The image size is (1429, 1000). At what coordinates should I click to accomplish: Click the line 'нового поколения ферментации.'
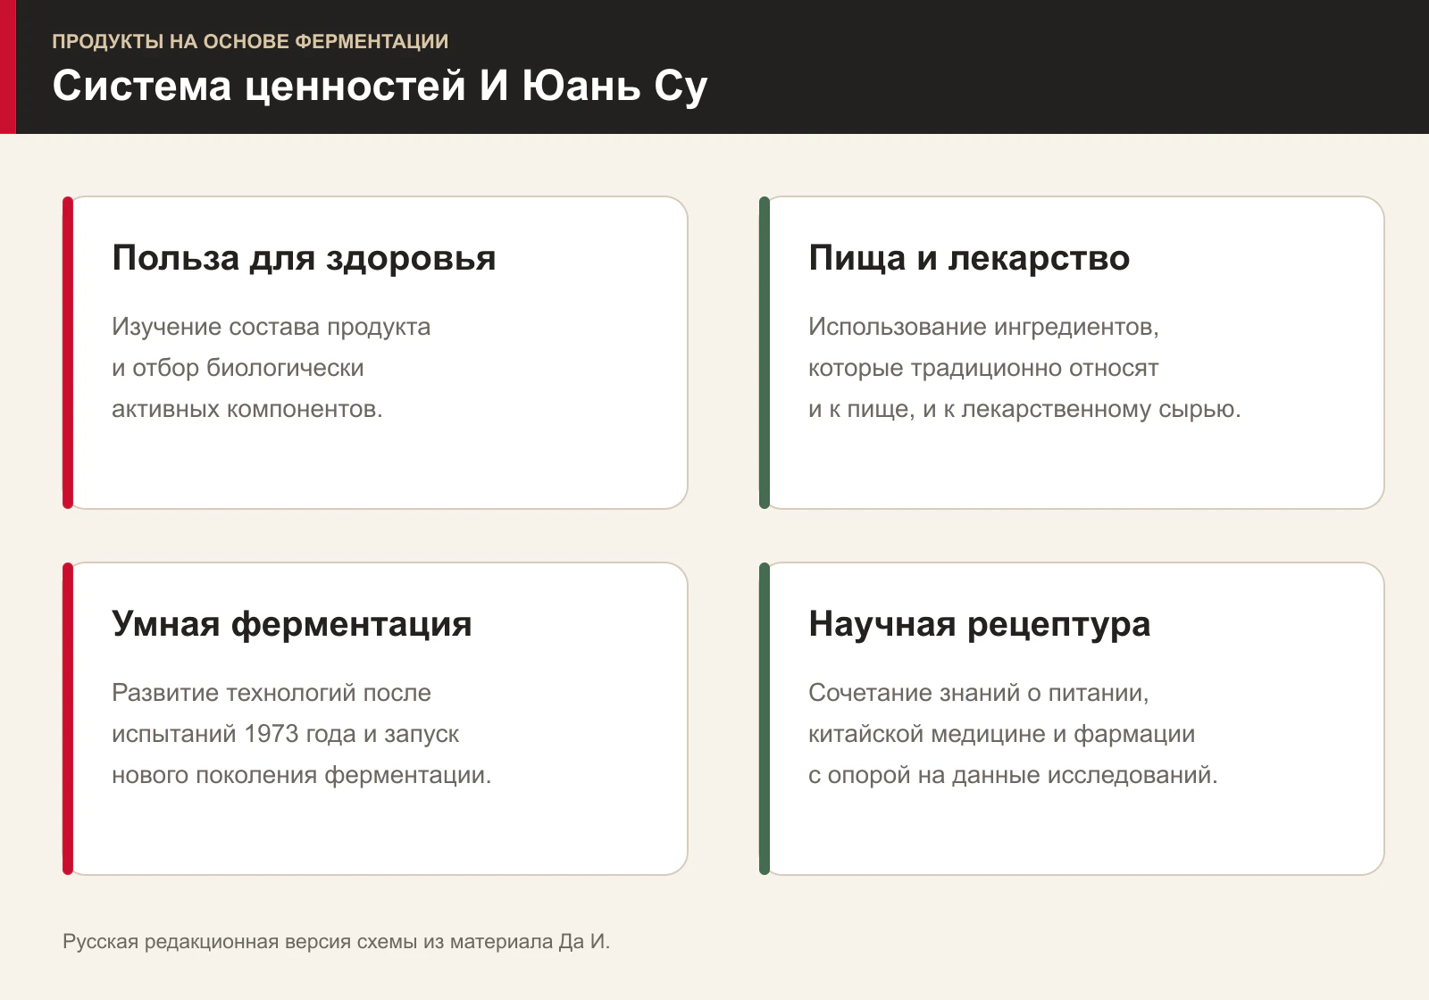point(301,775)
